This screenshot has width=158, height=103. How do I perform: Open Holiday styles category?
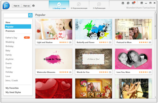pos(9,72)
